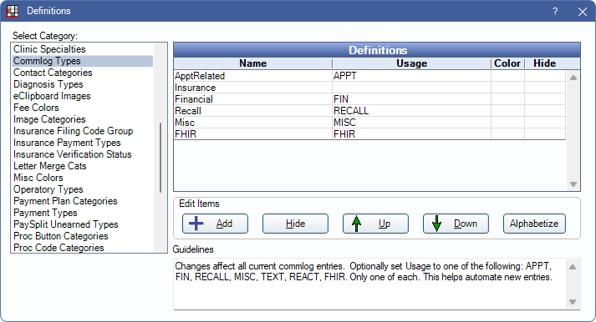596x322 pixels.
Task: Click the FIN usage cell
Action: 411,99
